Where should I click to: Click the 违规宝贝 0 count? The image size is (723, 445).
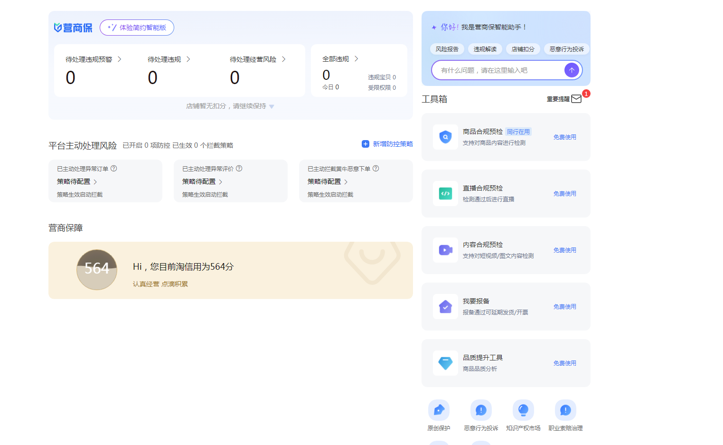tap(382, 77)
